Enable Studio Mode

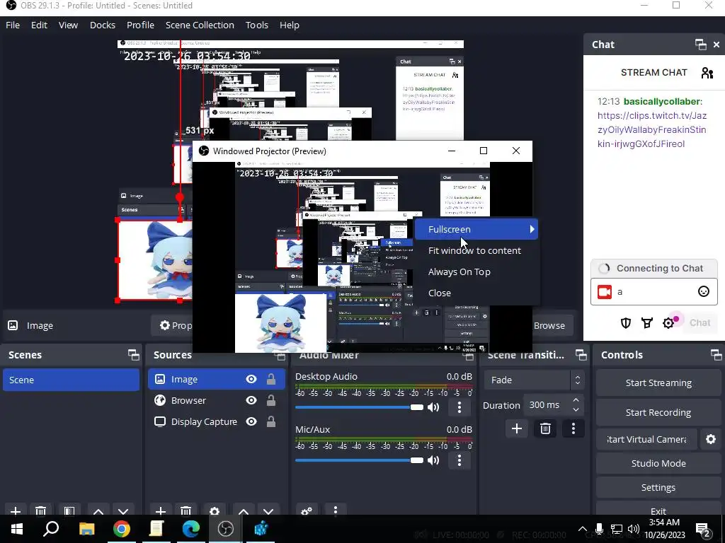tap(658, 464)
